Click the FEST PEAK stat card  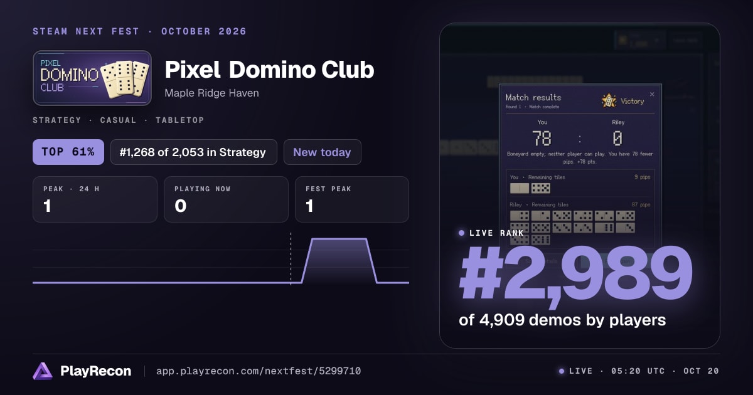pyautogui.click(x=352, y=199)
